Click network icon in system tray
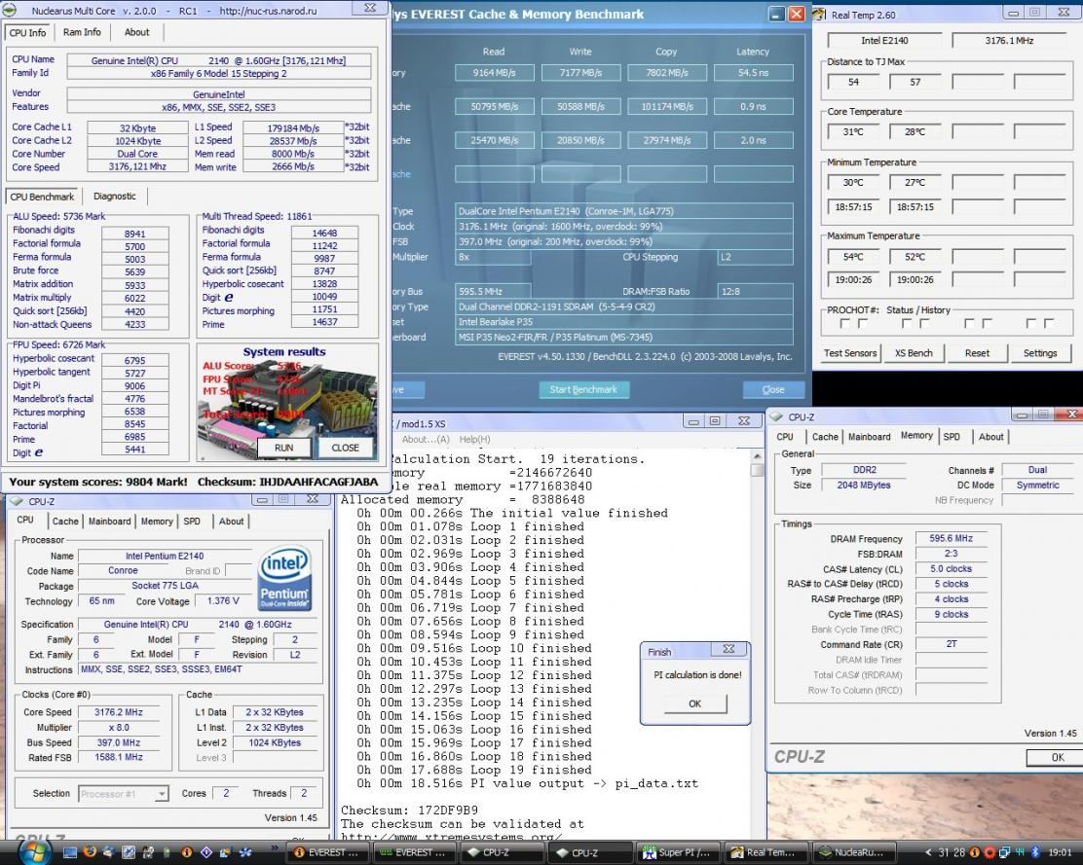This screenshot has width=1083, height=865. coord(1006,852)
